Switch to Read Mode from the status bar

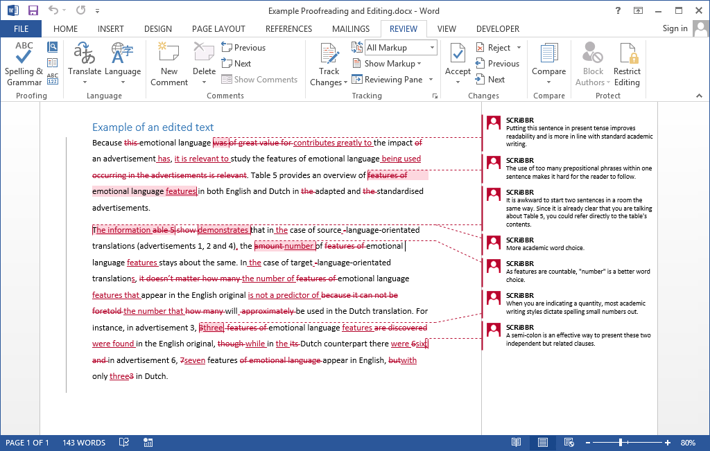(x=516, y=442)
